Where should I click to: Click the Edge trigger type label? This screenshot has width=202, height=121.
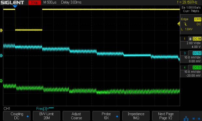click(185, 19)
